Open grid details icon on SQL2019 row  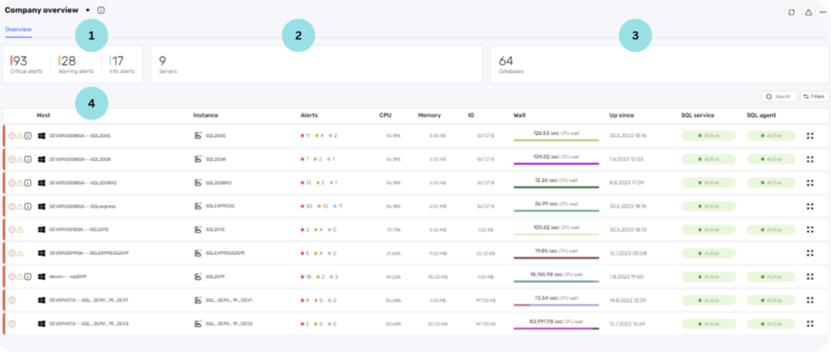pos(809,277)
